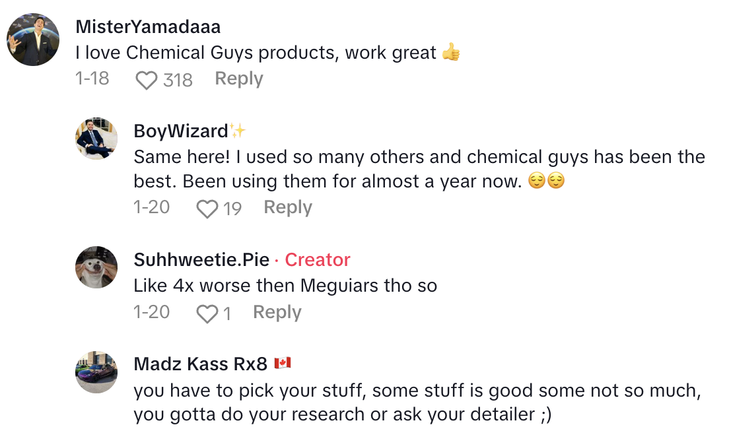This screenshot has width=729, height=429.
Task: Like BoyWizard's reply using the heart icon
Action: click(205, 207)
